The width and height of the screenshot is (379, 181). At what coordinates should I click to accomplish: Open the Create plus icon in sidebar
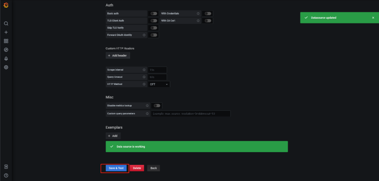[6, 32]
